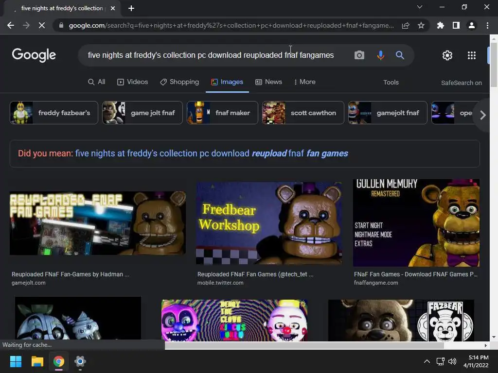Open the volume control in tray
498x373 pixels.
point(452,361)
